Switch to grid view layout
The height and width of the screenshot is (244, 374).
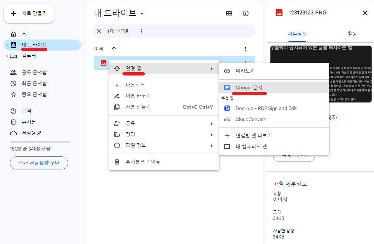coord(229,13)
